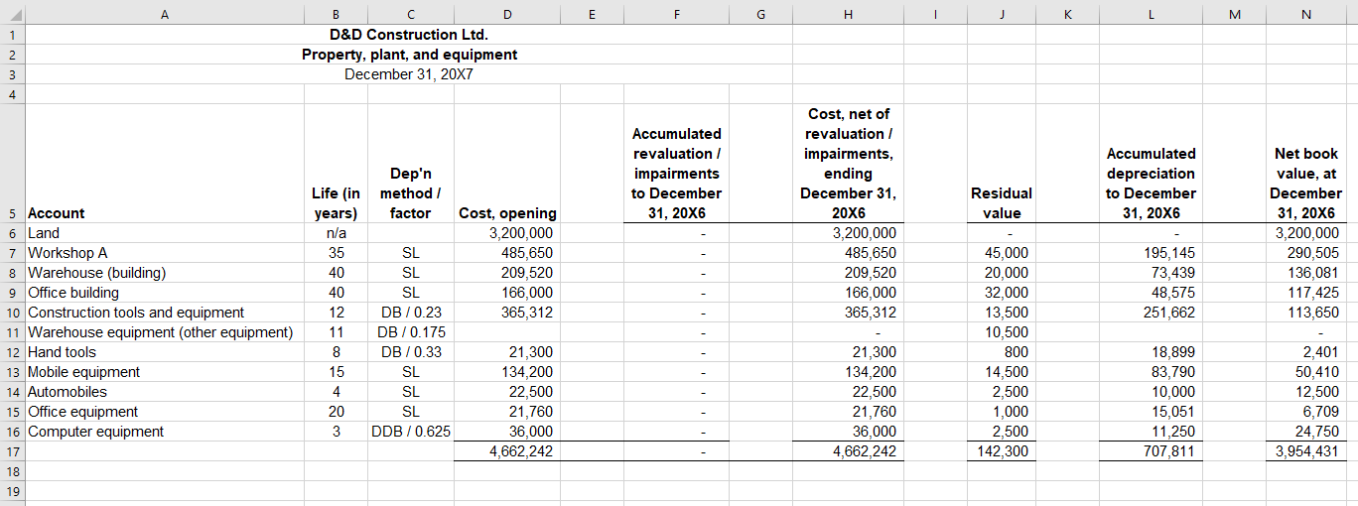The width and height of the screenshot is (1358, 506).
Task: Click Workshop A opening cost 485,650 in column D
Action: (507, 253)
